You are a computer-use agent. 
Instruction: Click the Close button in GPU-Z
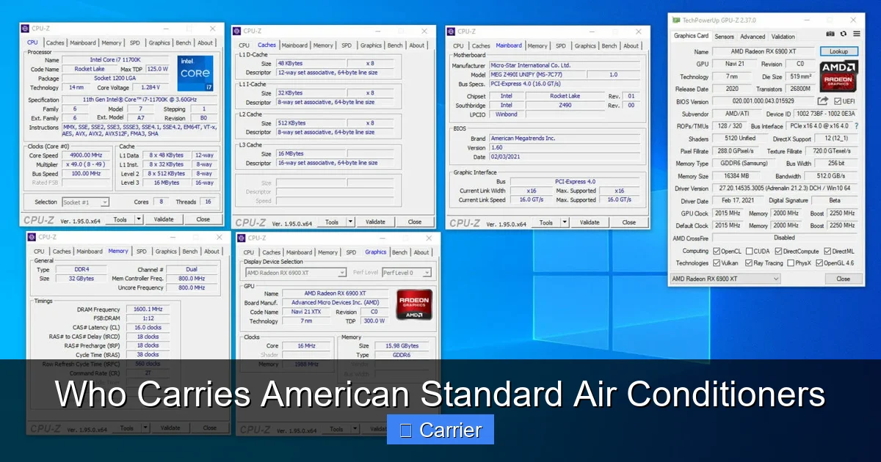tap(843, 279)
